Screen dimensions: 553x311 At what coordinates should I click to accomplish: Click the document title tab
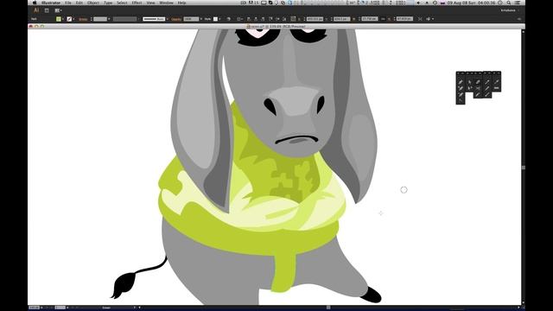pos(276,27)
